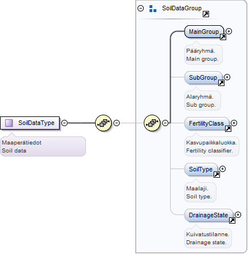
Task: Click the 'Kuivatustilanne. Drainage state.' annotation
Action: point(208,239)
